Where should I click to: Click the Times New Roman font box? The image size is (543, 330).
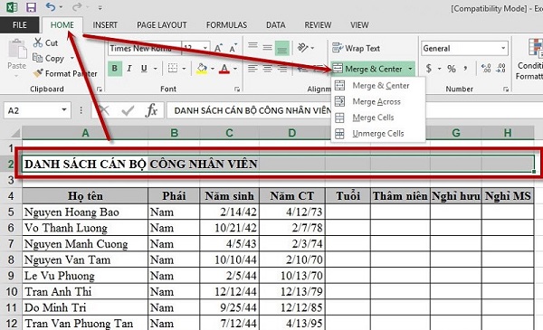[144, 48]
